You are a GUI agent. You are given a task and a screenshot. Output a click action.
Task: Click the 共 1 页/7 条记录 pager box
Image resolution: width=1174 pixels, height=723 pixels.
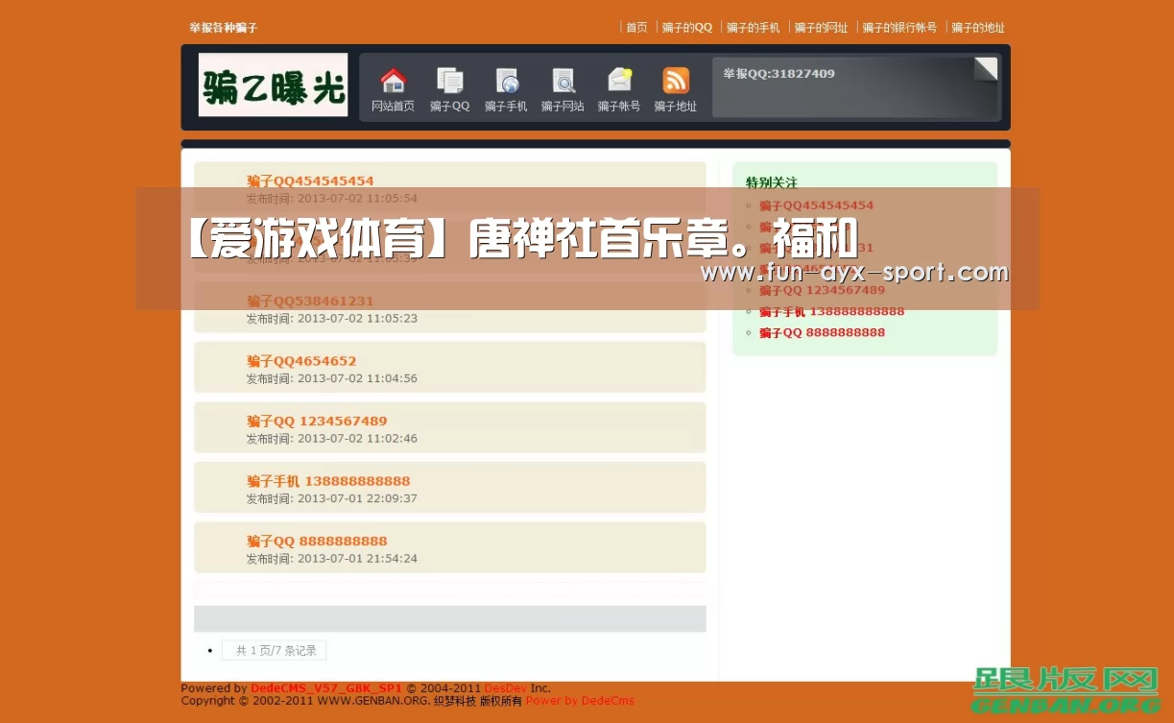[275, 650]
